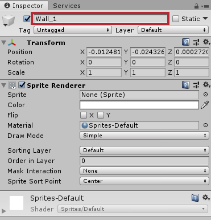
Task: Select the Order in Layer field
Action: click(x=144, y=161)
